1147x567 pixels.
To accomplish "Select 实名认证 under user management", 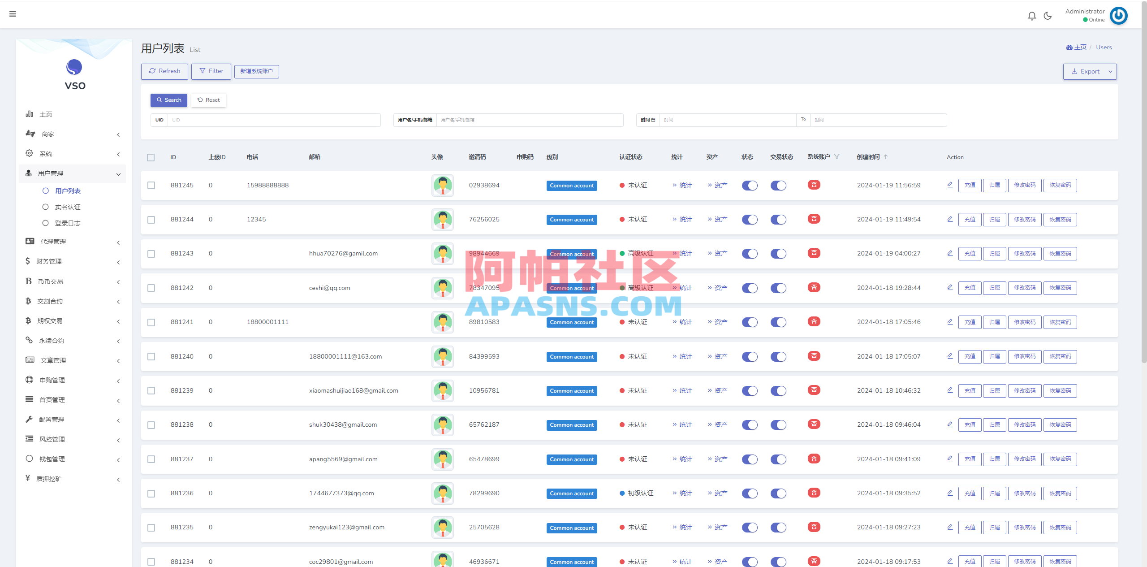I will pos(67,207).
